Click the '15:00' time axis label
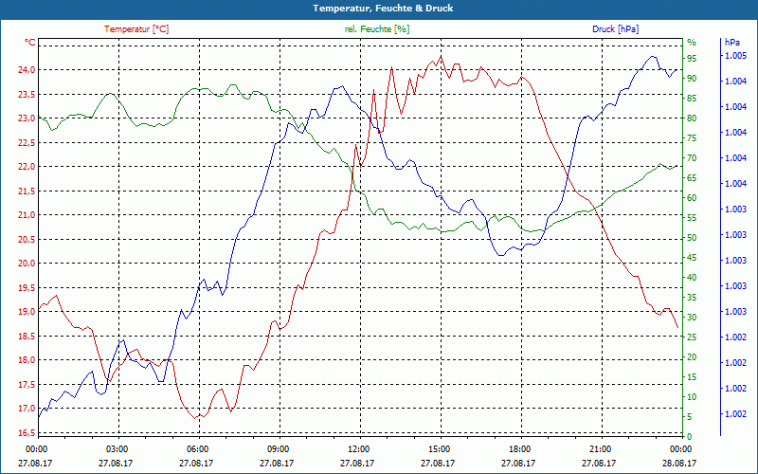The width and height of the screenshot is (758, 474). (x=440, y=448)
